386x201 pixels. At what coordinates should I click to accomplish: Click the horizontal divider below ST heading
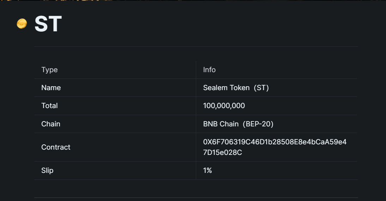196,46
